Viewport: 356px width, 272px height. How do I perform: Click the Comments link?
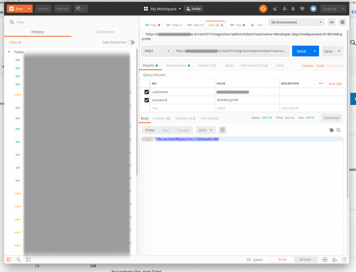335,66
